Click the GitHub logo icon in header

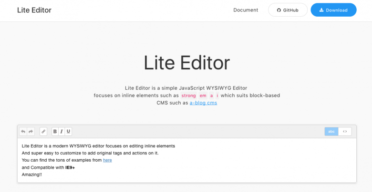point(279,10)
